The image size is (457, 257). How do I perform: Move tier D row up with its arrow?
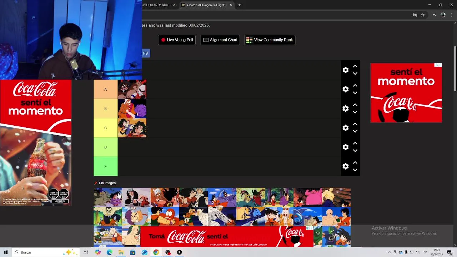coord(355,143)
